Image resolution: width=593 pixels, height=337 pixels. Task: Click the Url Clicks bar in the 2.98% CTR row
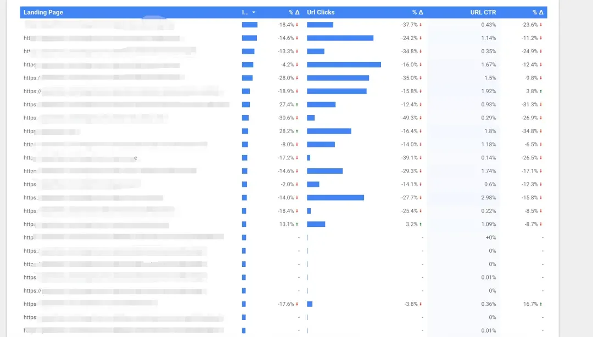point(335,198)
